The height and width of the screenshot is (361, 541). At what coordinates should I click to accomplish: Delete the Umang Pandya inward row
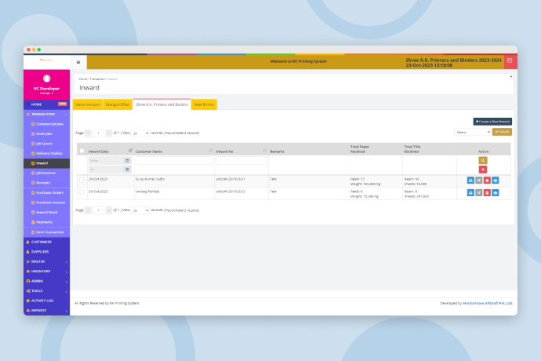pyautogui.click(x=487, y=193)
